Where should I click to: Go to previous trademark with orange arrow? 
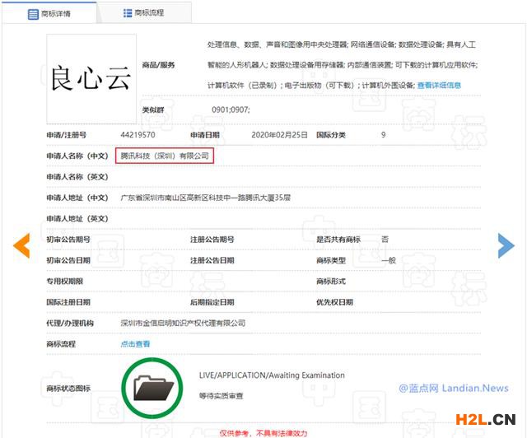[x=21, y=245]
